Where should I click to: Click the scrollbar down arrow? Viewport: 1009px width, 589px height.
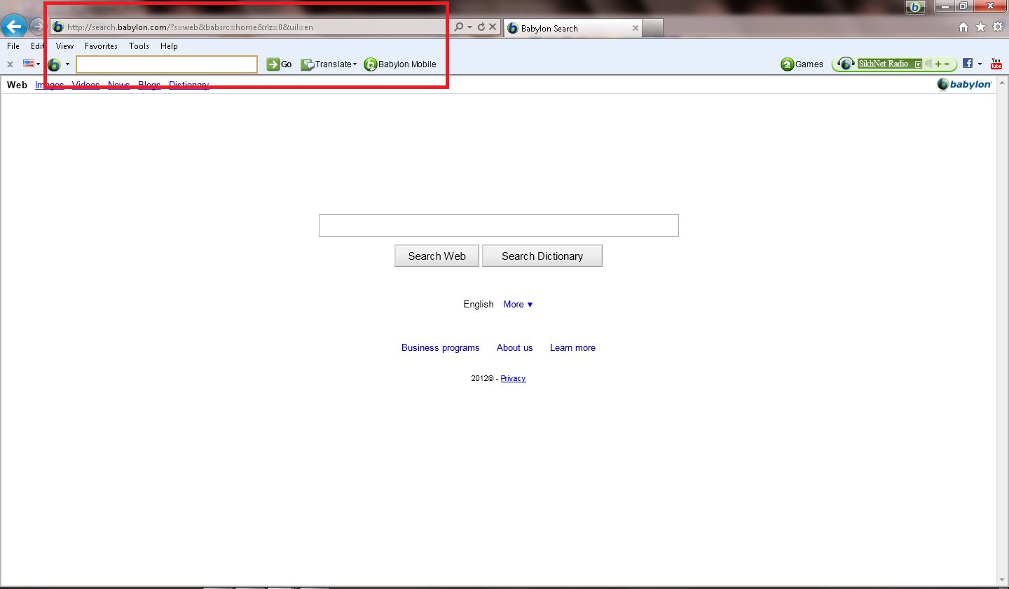[1003, 580]
